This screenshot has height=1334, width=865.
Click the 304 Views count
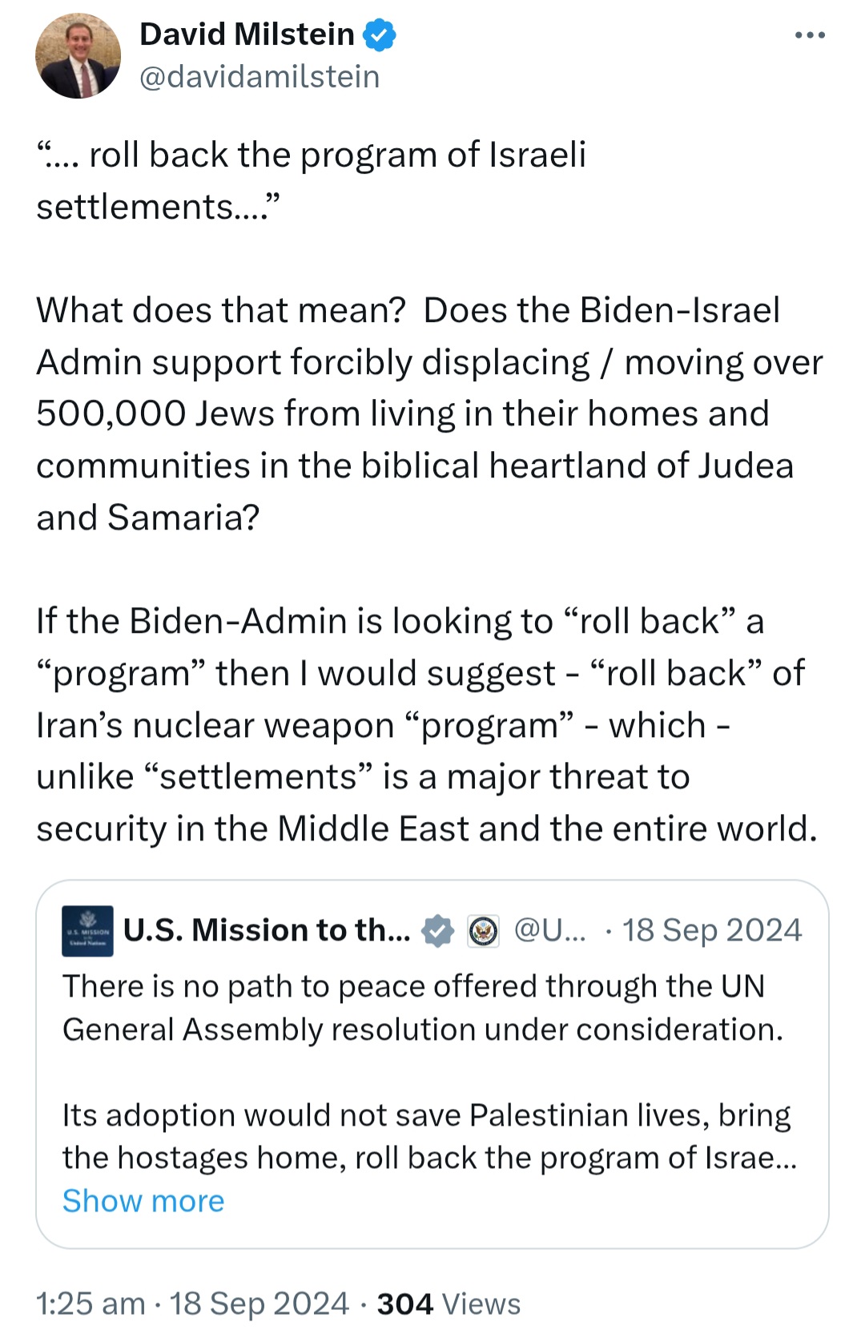[x=449, y=1304]
